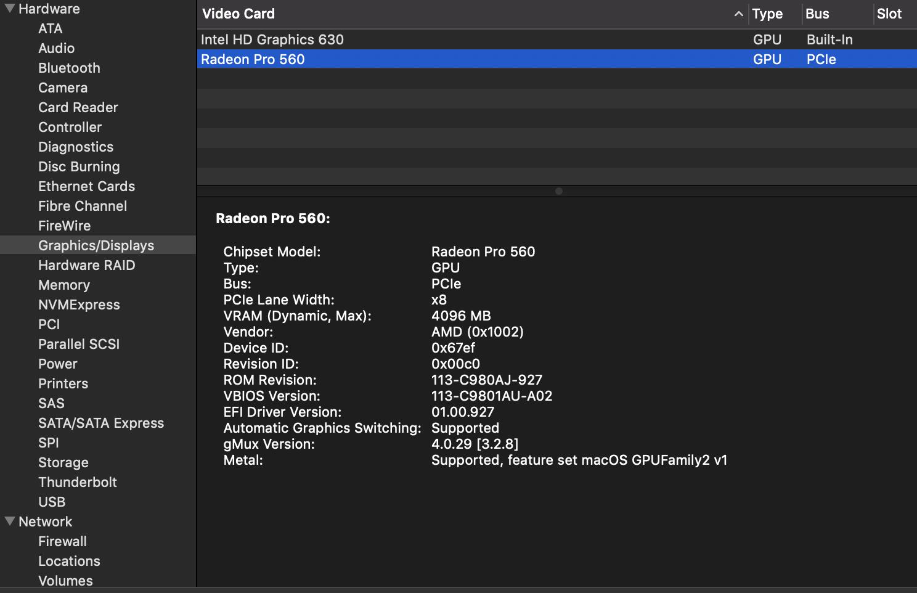Select PCI in the sidebar
Viewport: 917px width, 593px height.
(49, 324)
